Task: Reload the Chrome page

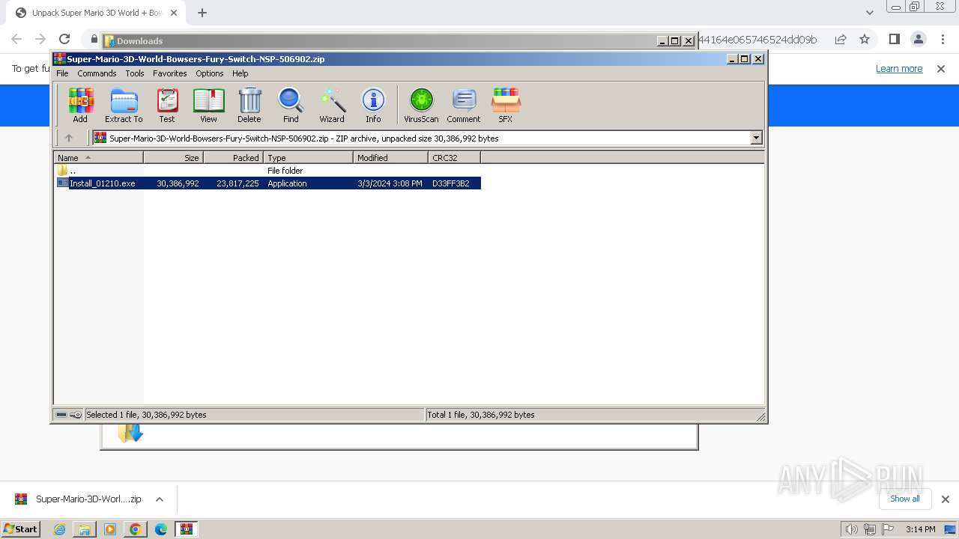Action: [64, 40]
